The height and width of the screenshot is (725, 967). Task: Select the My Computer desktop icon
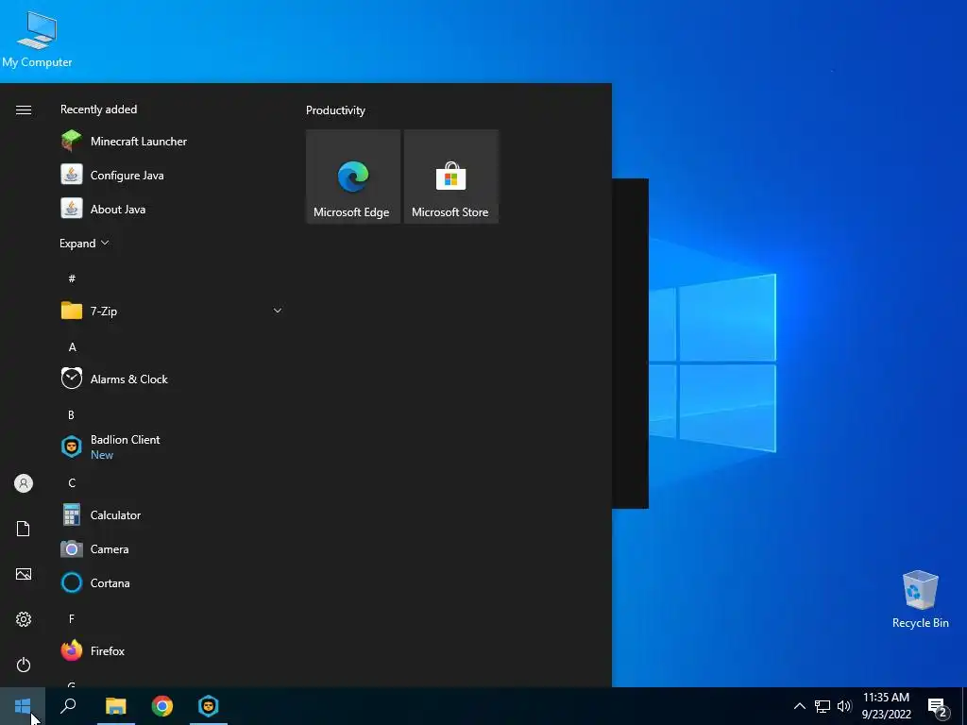point(37,39)
